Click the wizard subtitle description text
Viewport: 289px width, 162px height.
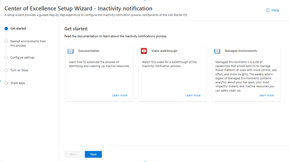click(96, 15)
